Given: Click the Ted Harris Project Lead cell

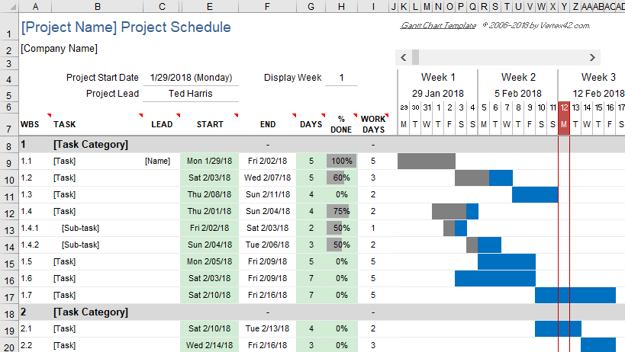Looking at the screenshot, I should [191, 94].
